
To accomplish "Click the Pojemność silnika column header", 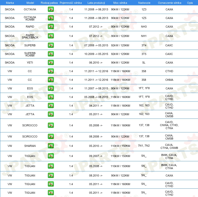I will coord(71,3).
